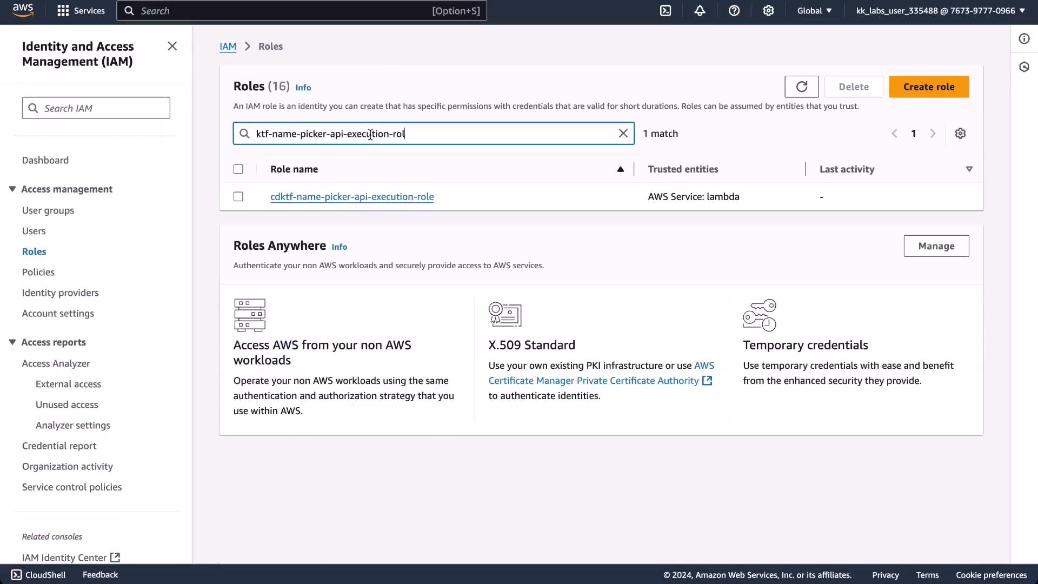Open the AWS home logo
Screen dimensions: 1038x584
tap(23, 11)
